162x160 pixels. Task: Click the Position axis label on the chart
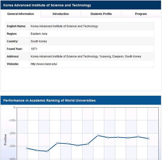[x=6, y=140]
